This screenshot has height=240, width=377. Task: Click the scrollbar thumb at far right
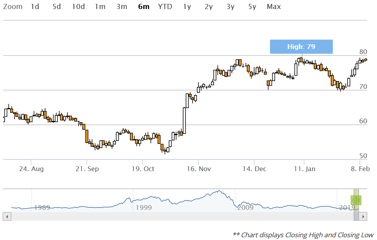[356, 216]
